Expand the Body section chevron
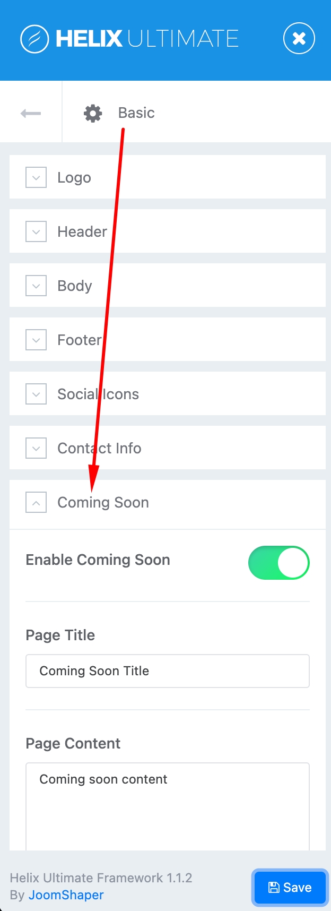The image size is (331, 911). click(36, 286)
